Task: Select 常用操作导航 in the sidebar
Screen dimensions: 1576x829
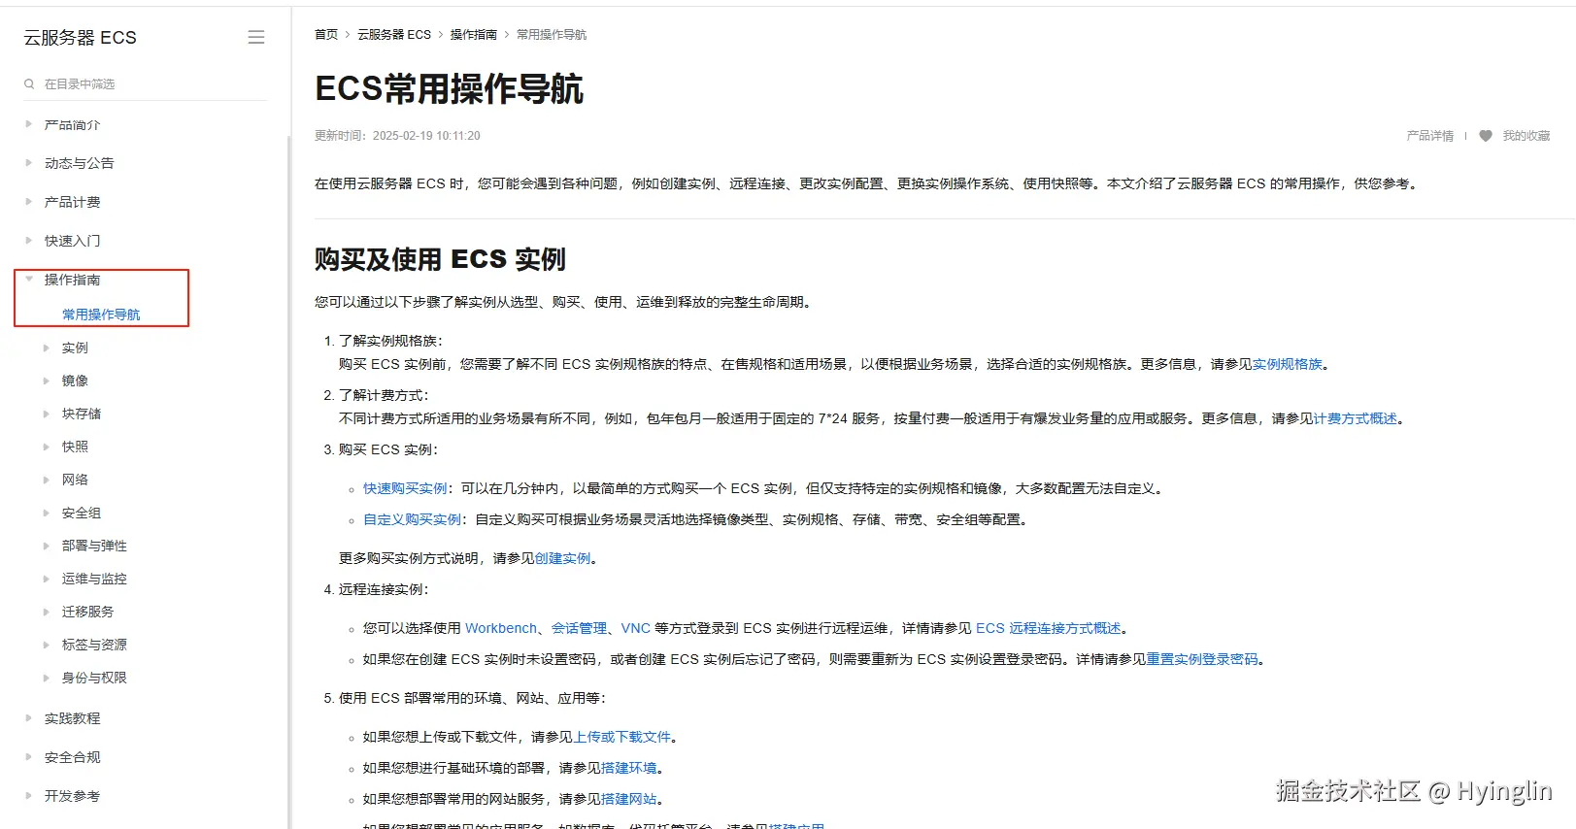Action: (101, 315)
